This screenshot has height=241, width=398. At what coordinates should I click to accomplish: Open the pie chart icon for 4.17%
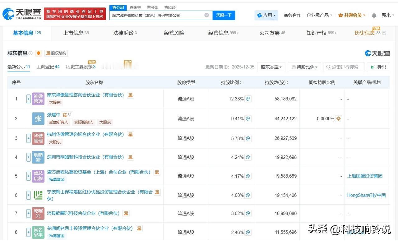point(248,176)
